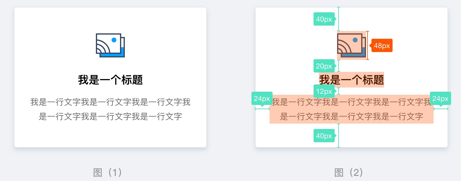
Task: Click the second description line in figure 1
Action: coord(110,116)
